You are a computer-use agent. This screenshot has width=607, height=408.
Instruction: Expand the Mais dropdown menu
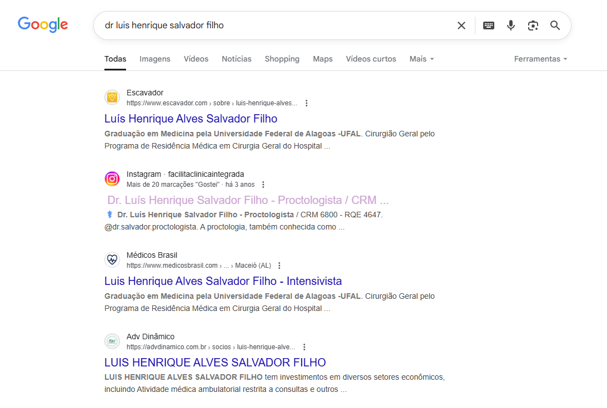[x=422, y=59]
